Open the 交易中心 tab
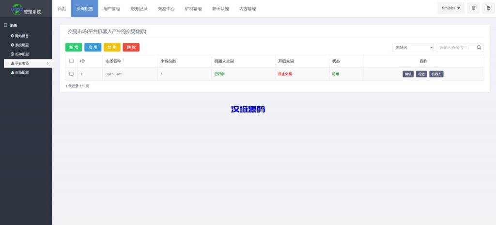This screenshot has width=496, height=225. [166, 9]
